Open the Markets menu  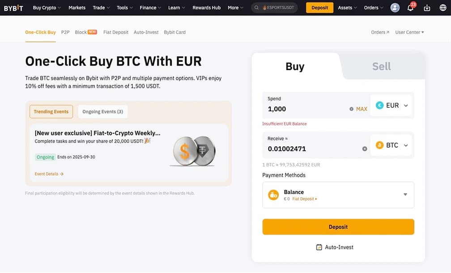point(77,8)
